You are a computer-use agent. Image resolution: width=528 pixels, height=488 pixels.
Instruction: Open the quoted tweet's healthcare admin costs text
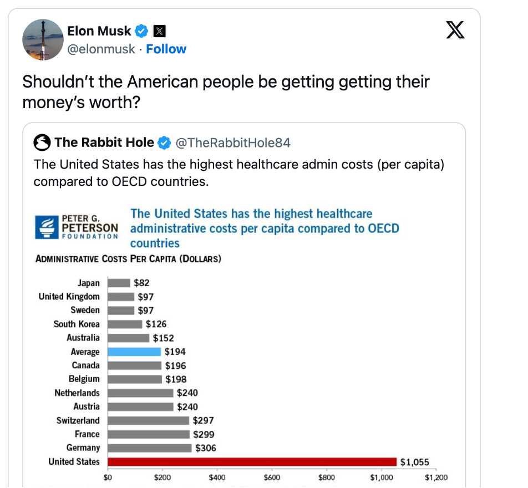tap(238, 173)
